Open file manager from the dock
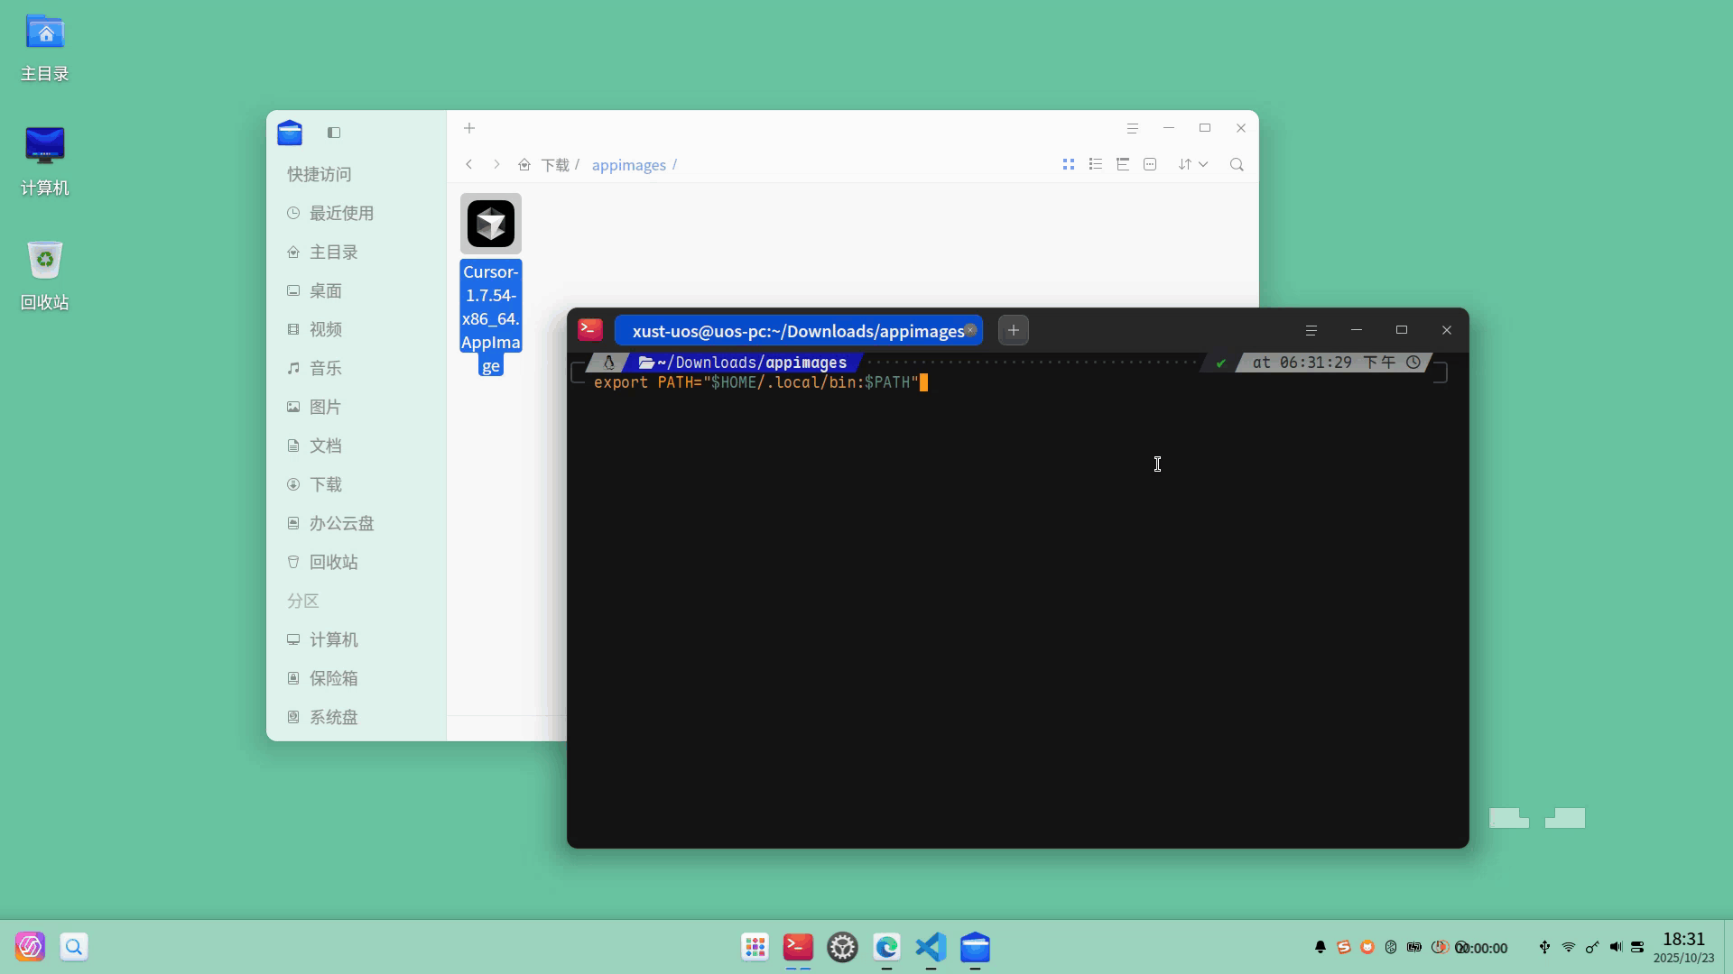 [975, 947]
